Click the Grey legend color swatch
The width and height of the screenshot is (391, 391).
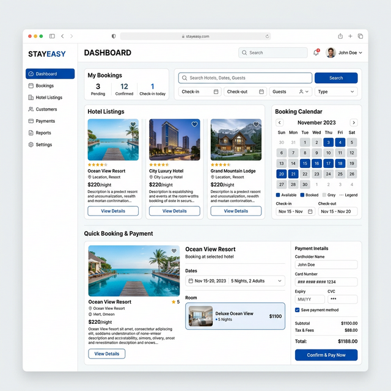324,195
